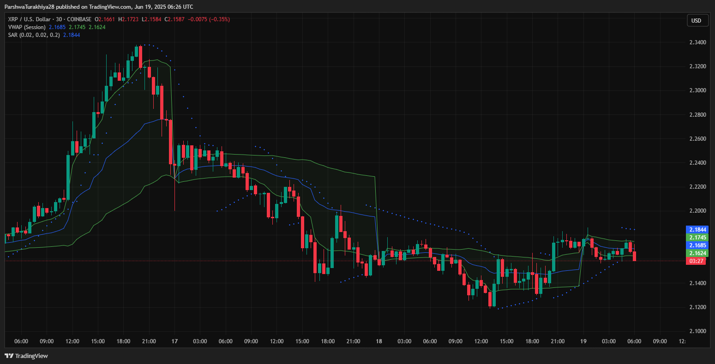The height and width of the screenshot is (364, 715).
Task: Click the published on TradingView.com header text
Action: click(99, 6)
